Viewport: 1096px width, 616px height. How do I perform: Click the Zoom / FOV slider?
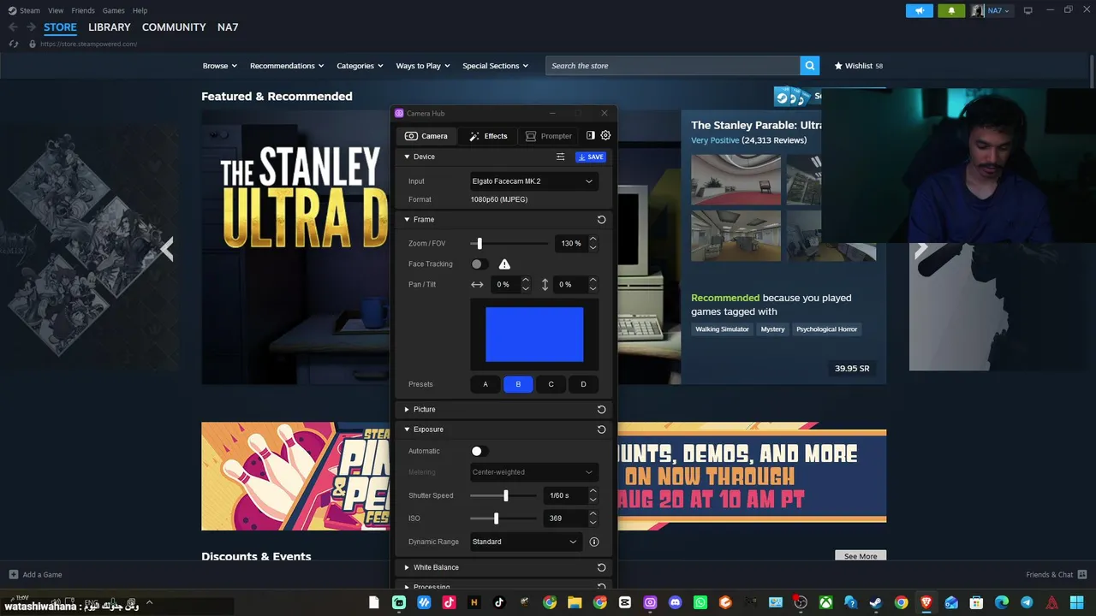pos(509,244)
